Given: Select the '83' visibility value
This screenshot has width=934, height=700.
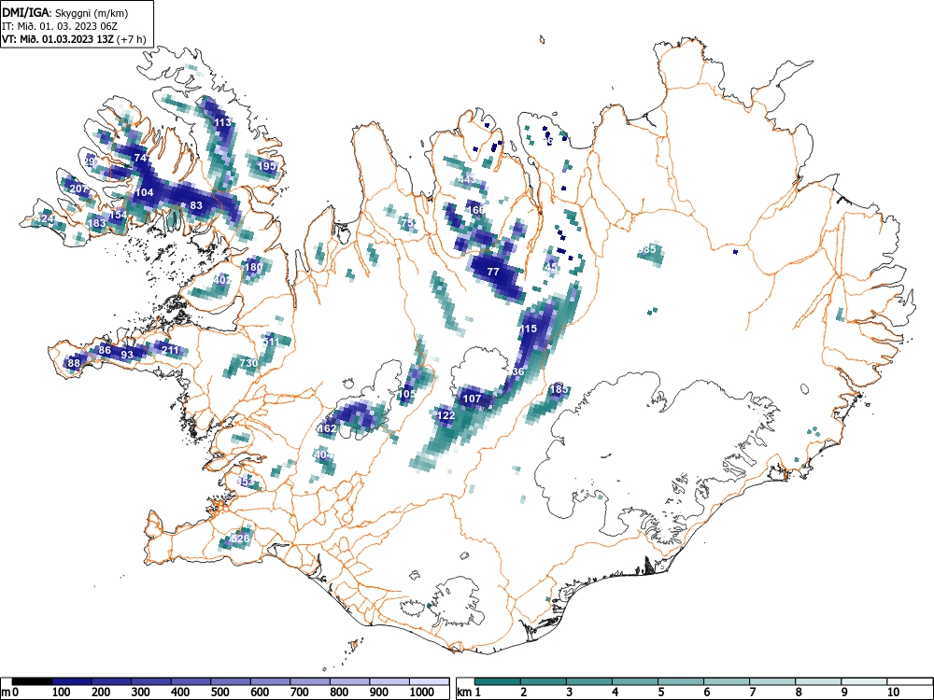Looking at the screenshot, I should point(196,205).
